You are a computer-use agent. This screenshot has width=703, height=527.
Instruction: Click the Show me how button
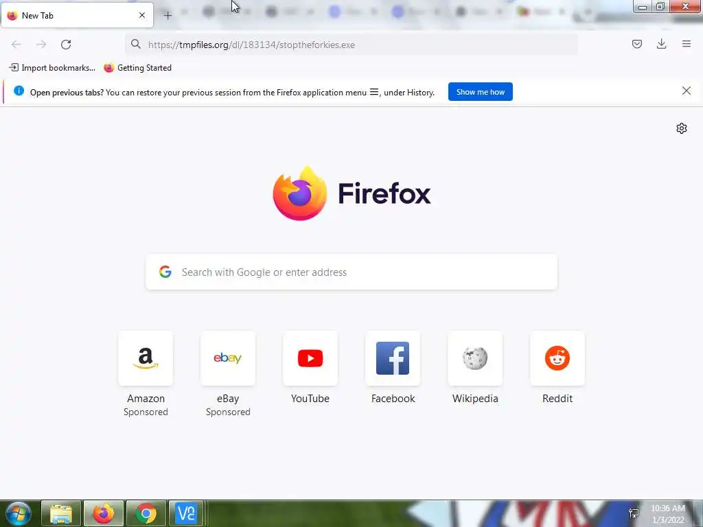[480, 92]
